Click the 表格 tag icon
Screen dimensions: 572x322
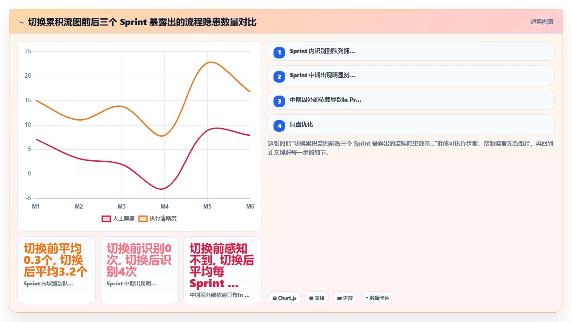[x=311, y=298]
